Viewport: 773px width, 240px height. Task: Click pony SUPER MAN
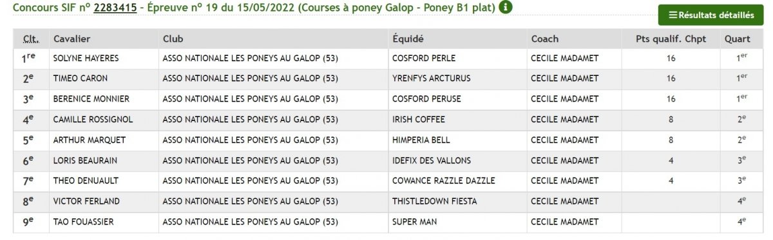point(414,222)
